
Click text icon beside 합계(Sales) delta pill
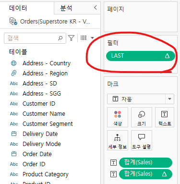(x=113, y=174)
